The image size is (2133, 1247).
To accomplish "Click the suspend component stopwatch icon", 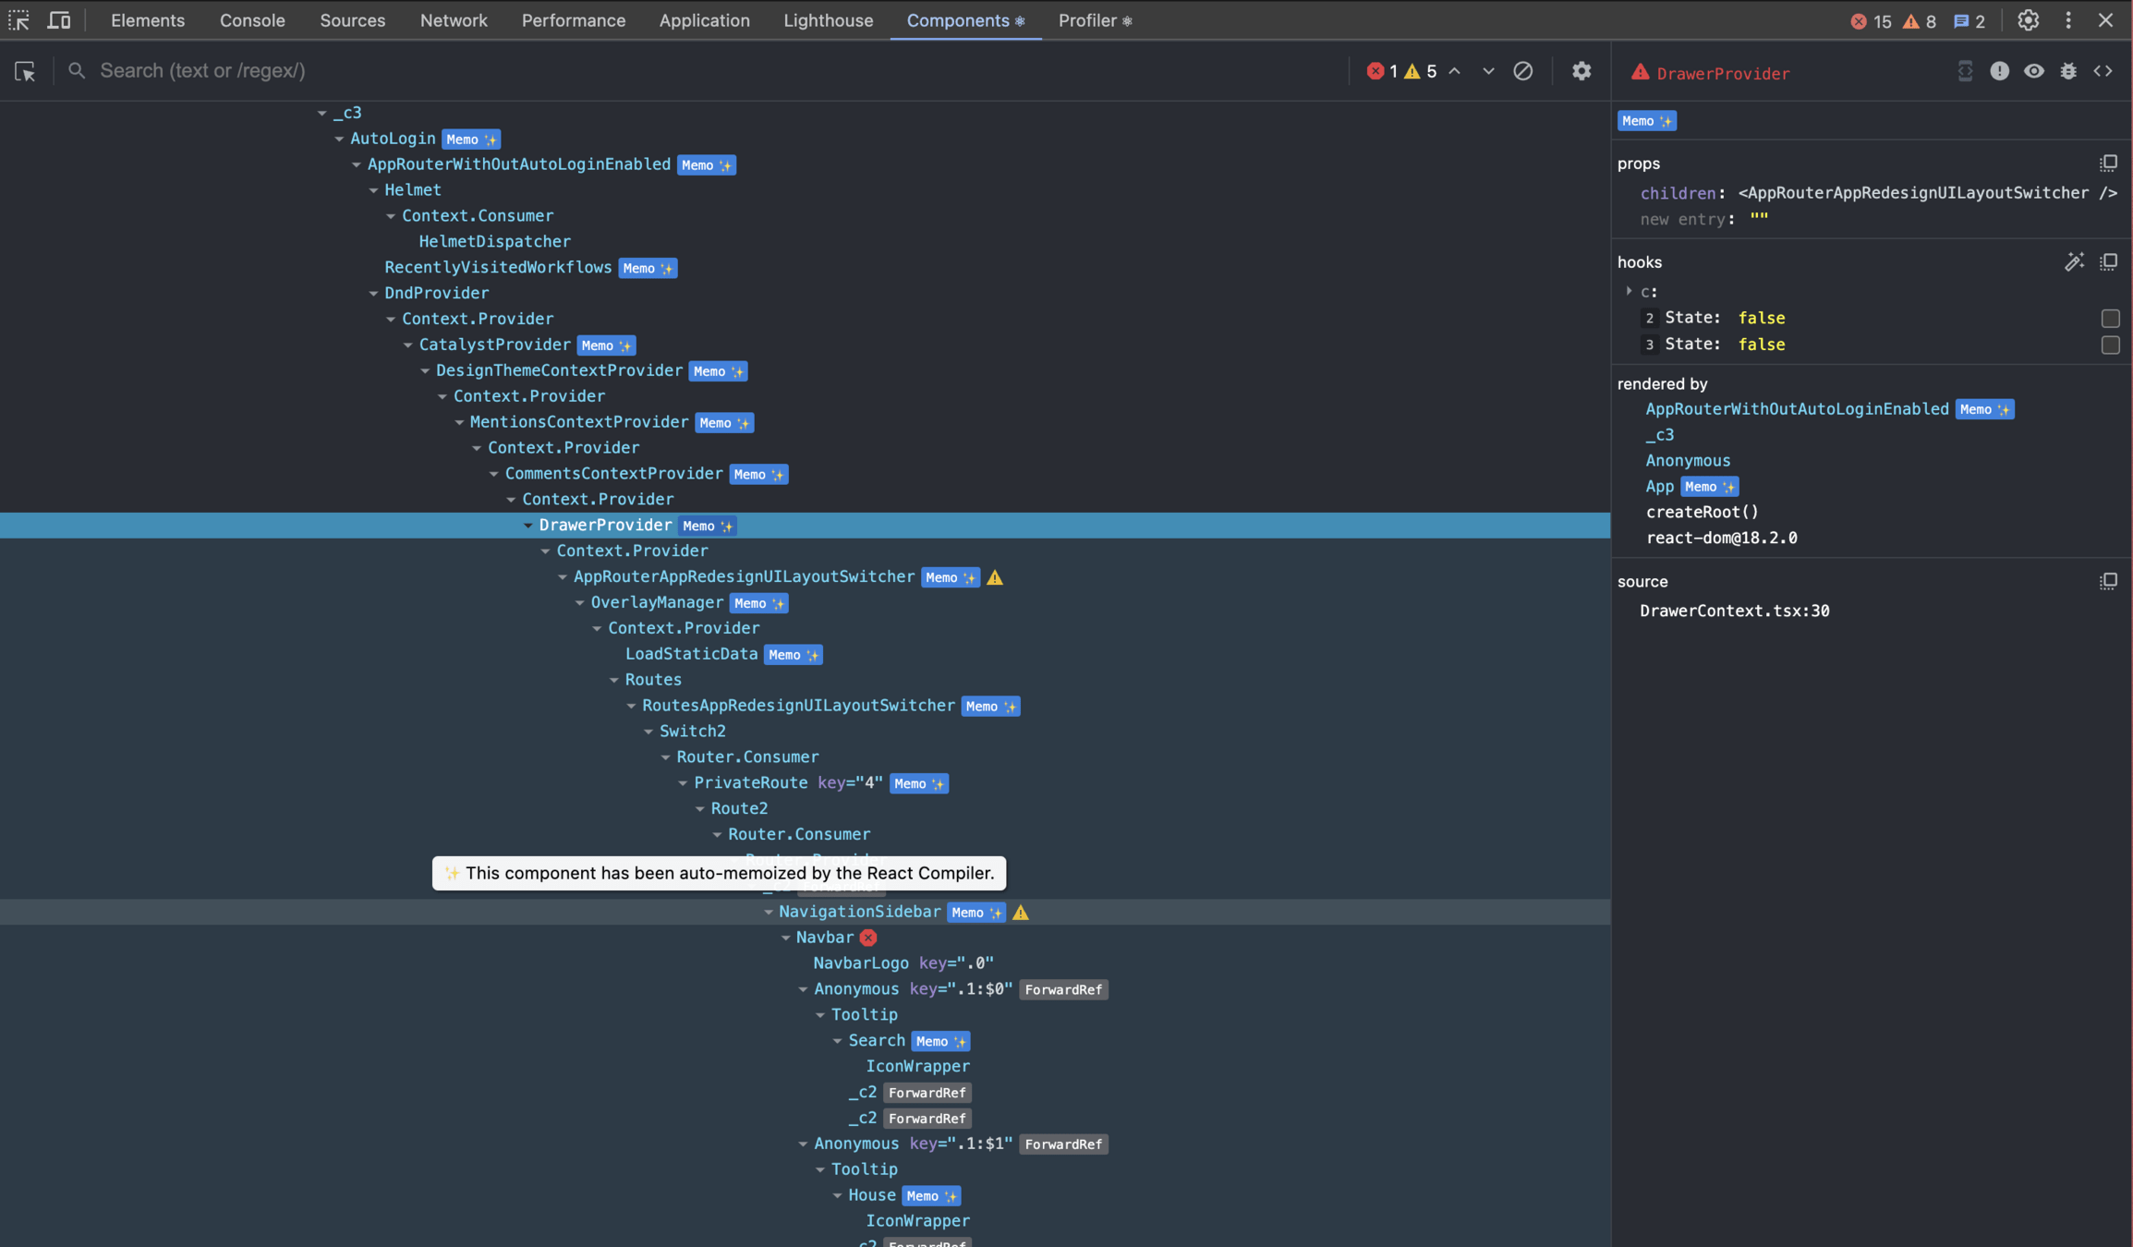I will click(1965, 71).
